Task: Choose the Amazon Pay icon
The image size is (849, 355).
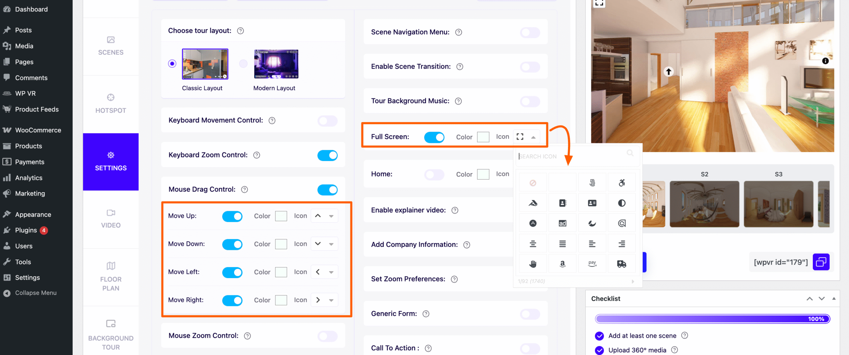Action: [x=592, y=264]
